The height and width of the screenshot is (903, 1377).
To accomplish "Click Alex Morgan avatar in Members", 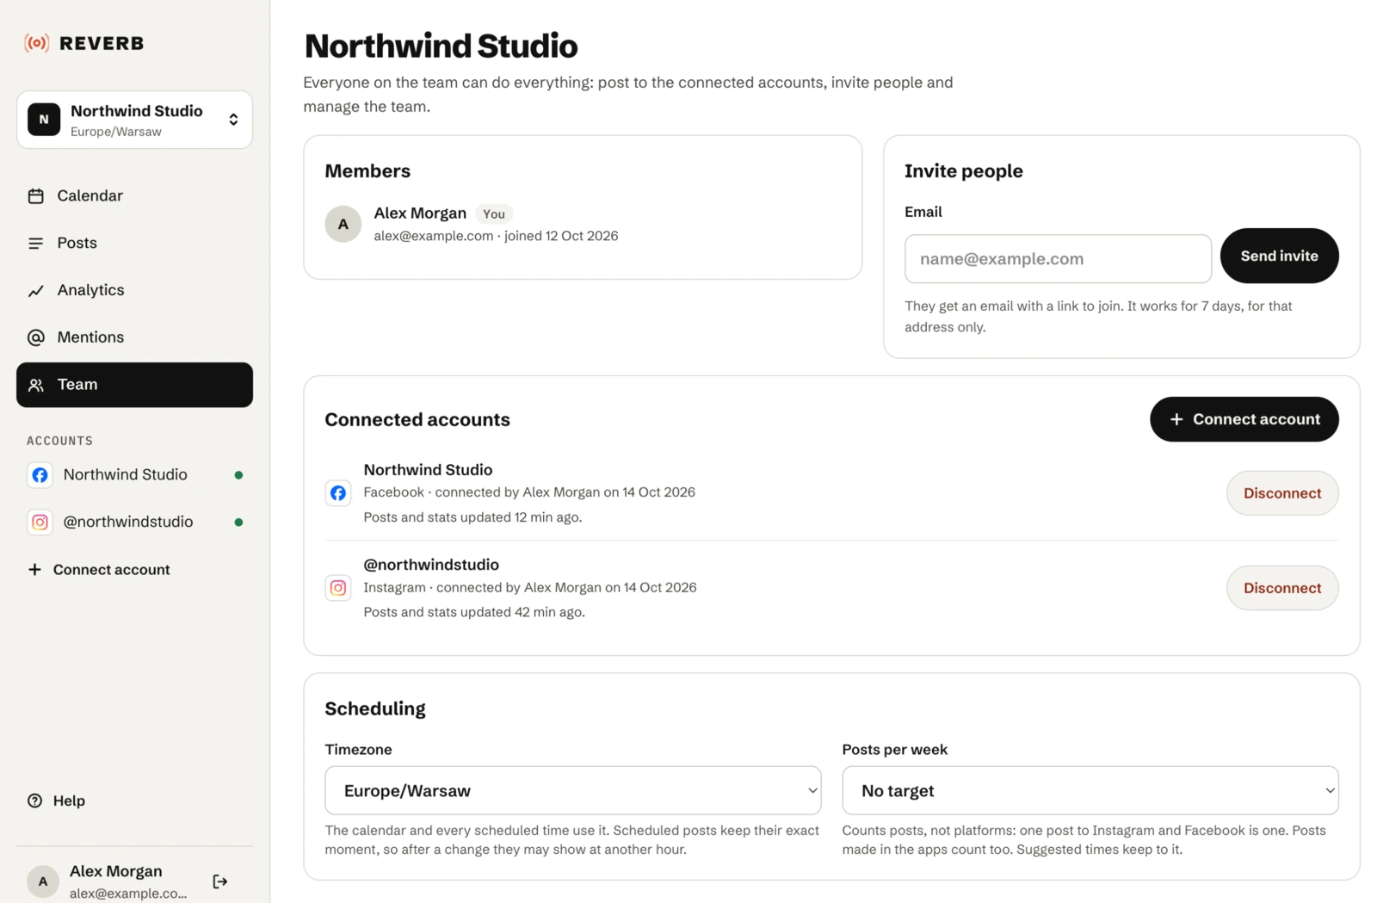I will pyautogui.click(x=343, y=224).
